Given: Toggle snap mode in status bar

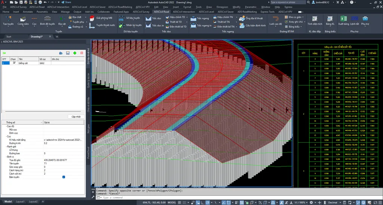Looking at the screenshot, I should click(x=185, y=202).
